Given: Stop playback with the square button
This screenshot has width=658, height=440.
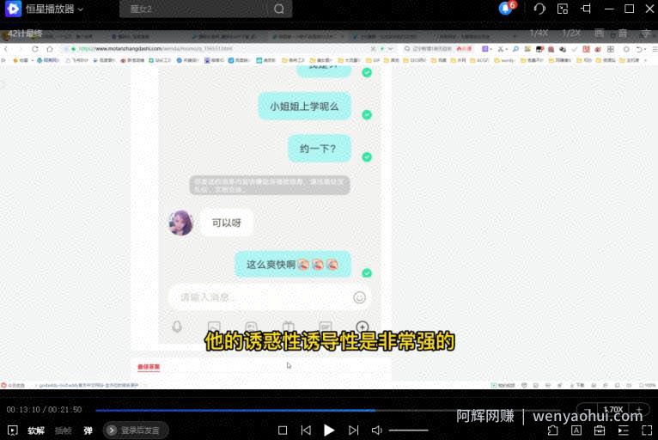Looking at the screenshot, I should 283,431.
